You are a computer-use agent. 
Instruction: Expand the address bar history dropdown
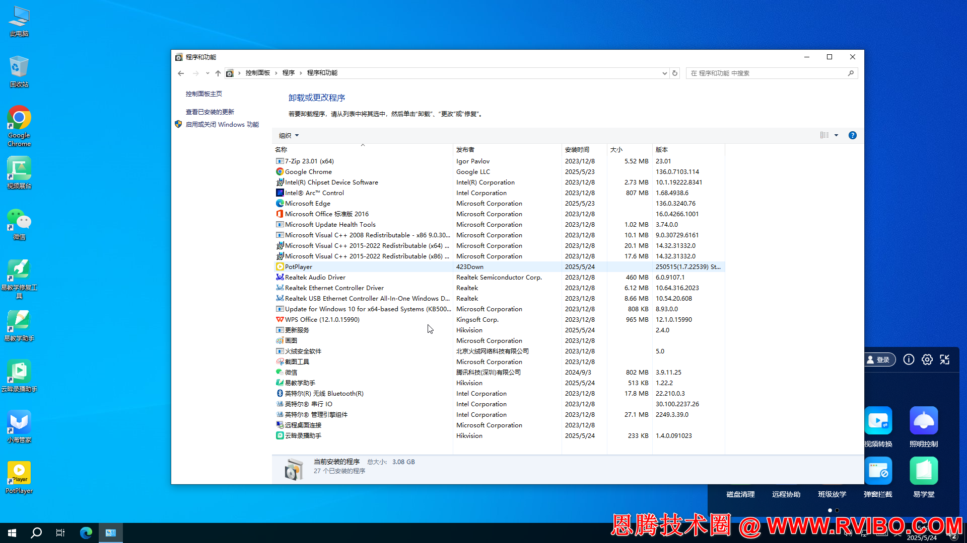(x=664, y=73)
